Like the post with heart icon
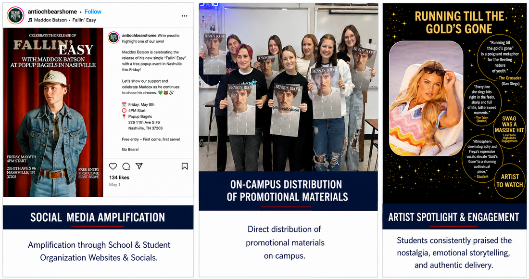The width and height of the screenshot is (529, 279). (113, 166)
